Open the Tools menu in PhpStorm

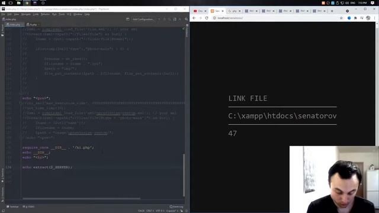pos(62,14)
